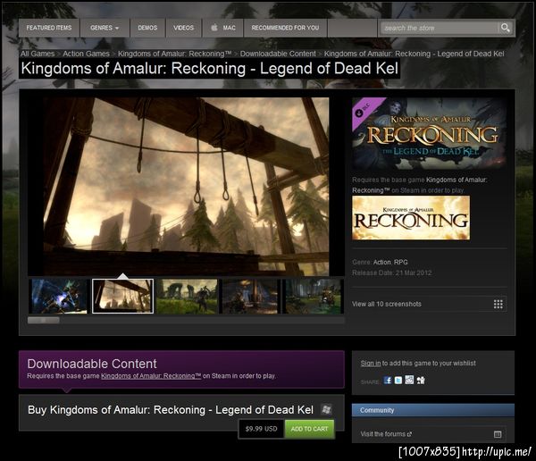Click the large gallows screenshot
This screenshot has height=461, width=536.
(x=187, y=187)
